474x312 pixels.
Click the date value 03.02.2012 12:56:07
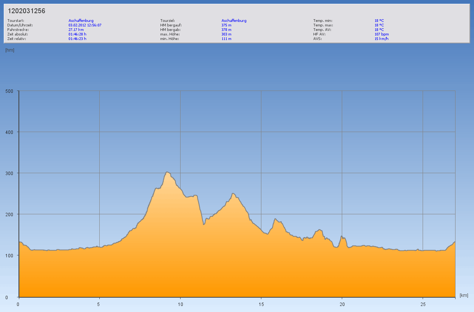click(85, 25)
